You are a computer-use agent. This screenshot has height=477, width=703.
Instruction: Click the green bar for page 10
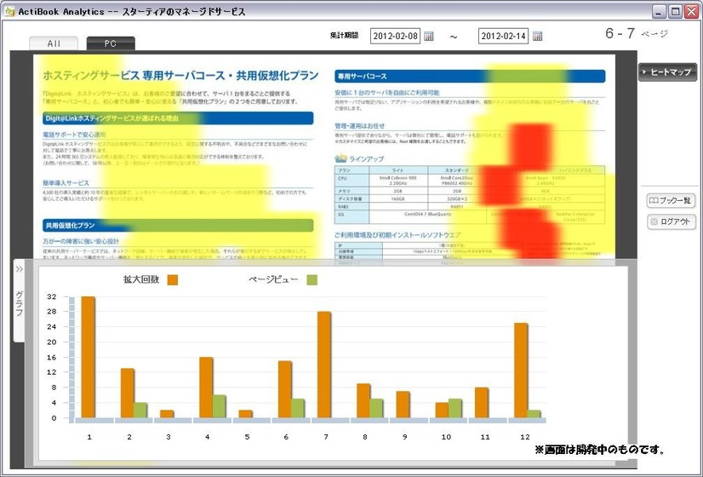(x=455, y=408)
